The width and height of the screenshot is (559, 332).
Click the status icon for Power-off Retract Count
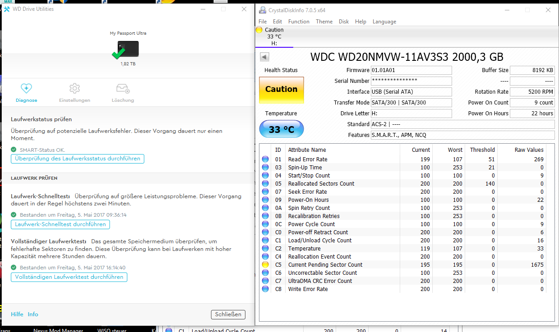265,232
